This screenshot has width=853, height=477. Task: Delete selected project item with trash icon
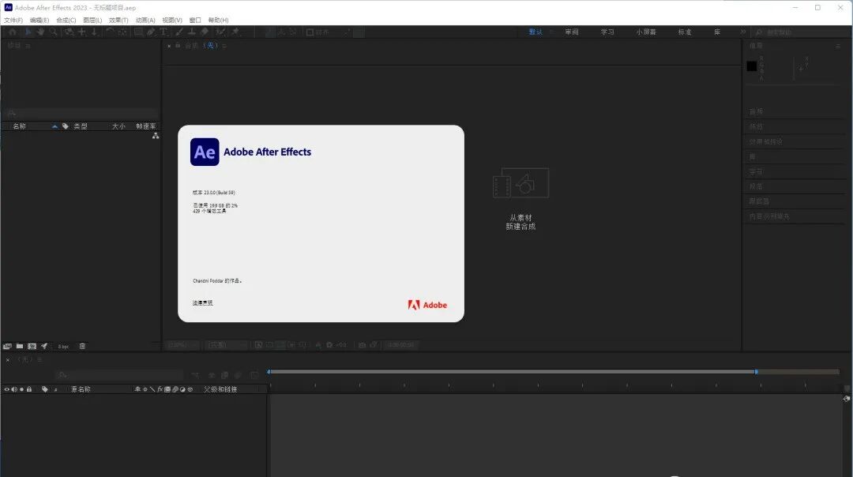click(82, 346)
